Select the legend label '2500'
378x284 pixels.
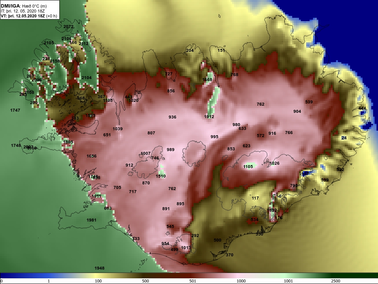(336, 281)
